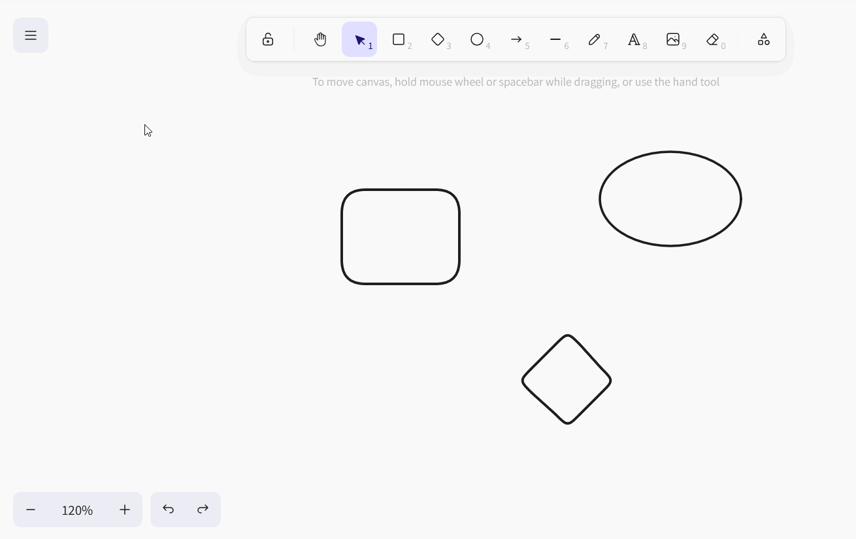Activate the Selection arrow tool

click(x=359, y=40)
